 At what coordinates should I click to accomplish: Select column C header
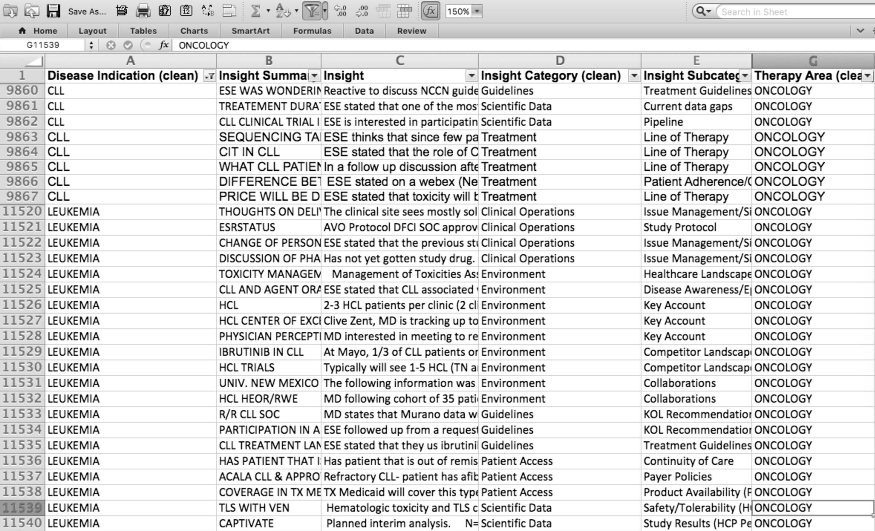400,61
